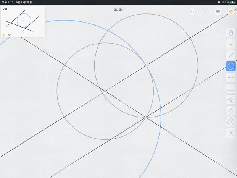
Task: Select the lower-left point on the left grey circle
Action: [x=64, y=117]
